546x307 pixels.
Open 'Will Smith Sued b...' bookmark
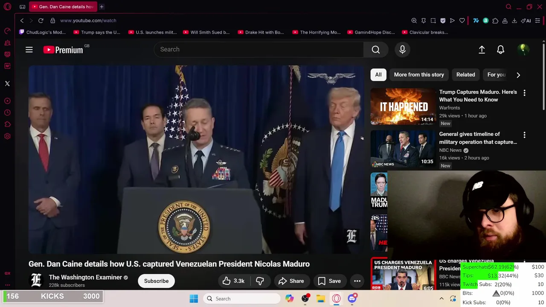click(206, 32)
